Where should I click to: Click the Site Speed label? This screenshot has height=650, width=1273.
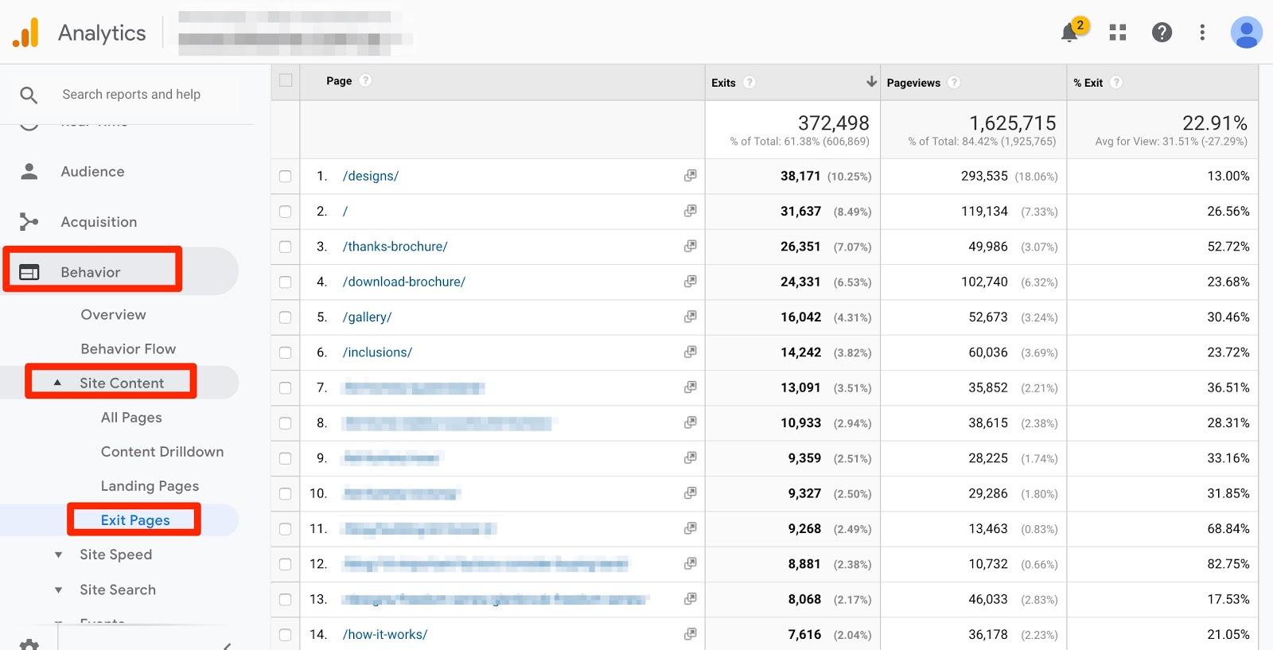click(x=115, y=555)
